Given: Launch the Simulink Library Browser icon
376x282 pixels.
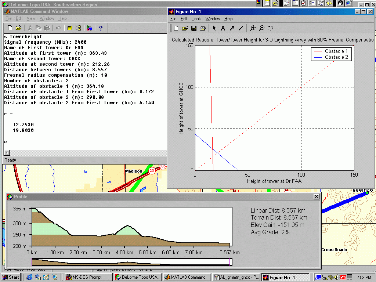Looking at the screenshot, I should (x=90, y=28).
